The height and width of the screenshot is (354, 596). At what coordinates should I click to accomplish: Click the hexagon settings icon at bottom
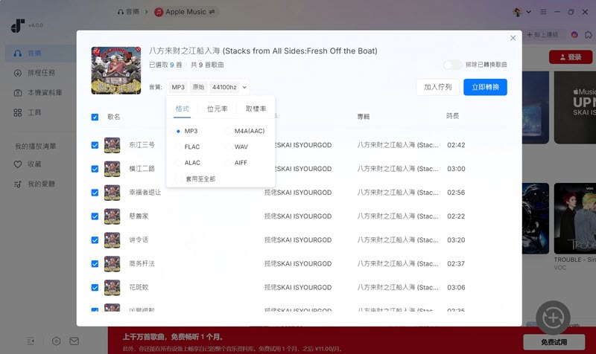click(57, 341)
